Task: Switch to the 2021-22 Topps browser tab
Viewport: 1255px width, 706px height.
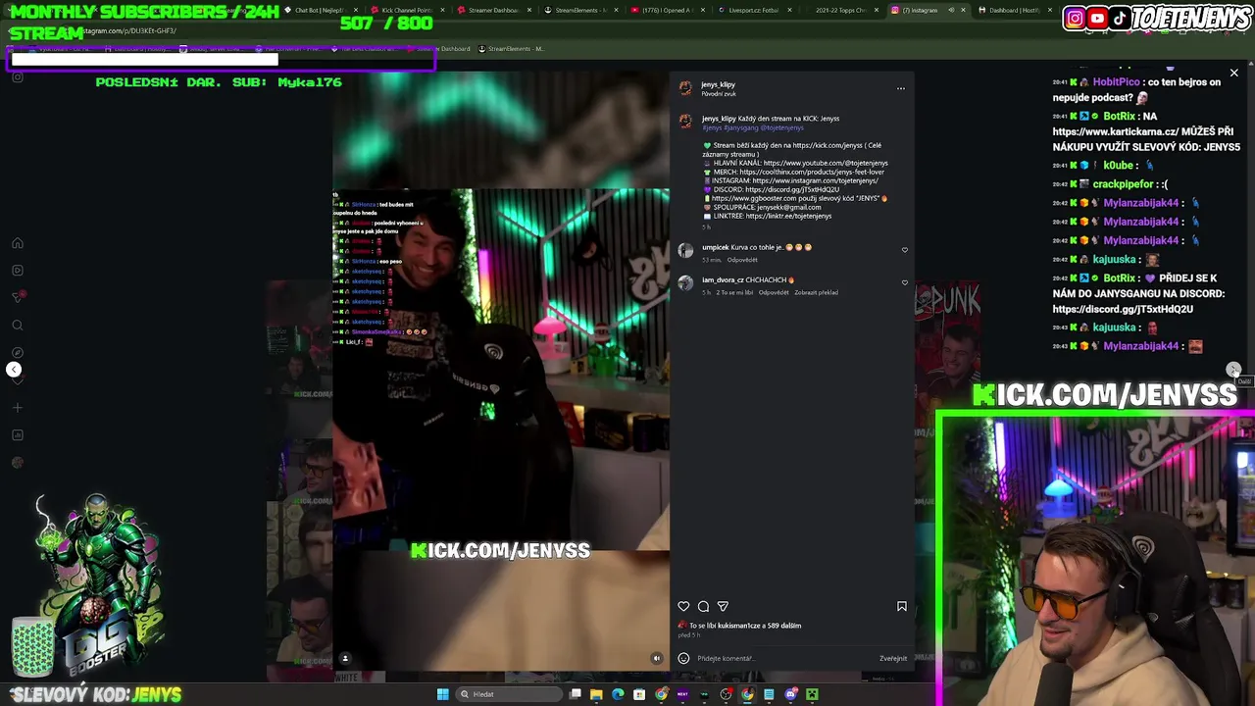Action: pyautogui.click(x=841, y=10)
